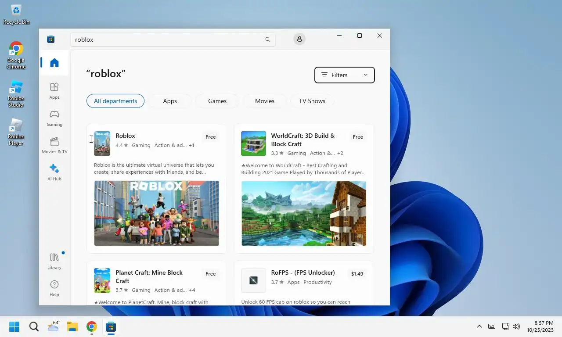
Task: Open File Explorer from taskbar
Action: [x=72, y=326]
